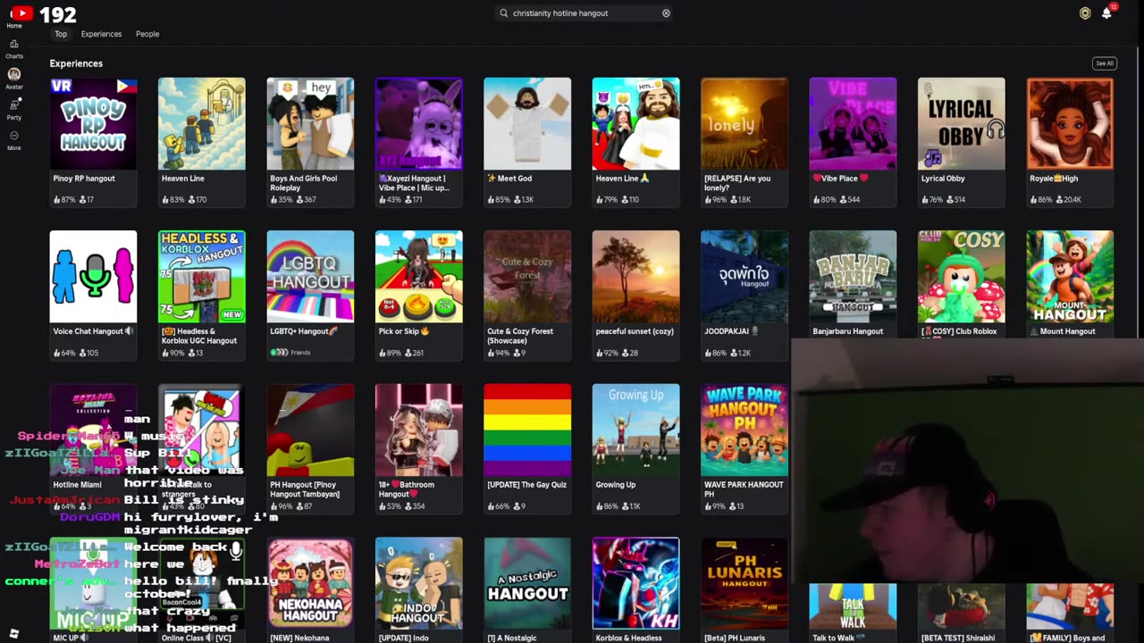Click the 'Voice Chat Hangout' title text

click(88, 331)
